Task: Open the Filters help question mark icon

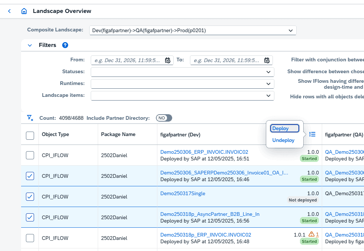Action: coord(65,45)
